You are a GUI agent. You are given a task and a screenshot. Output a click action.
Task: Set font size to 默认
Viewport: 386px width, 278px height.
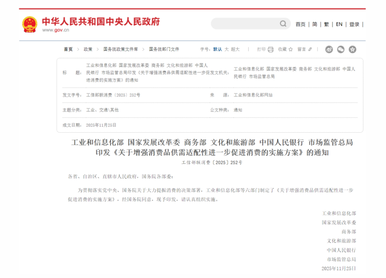coord(218,50)
